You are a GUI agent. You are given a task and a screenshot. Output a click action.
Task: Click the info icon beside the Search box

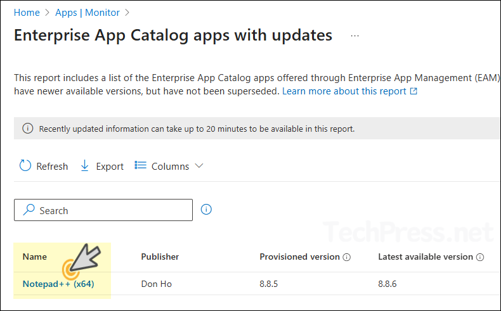(x=206, y=210)
